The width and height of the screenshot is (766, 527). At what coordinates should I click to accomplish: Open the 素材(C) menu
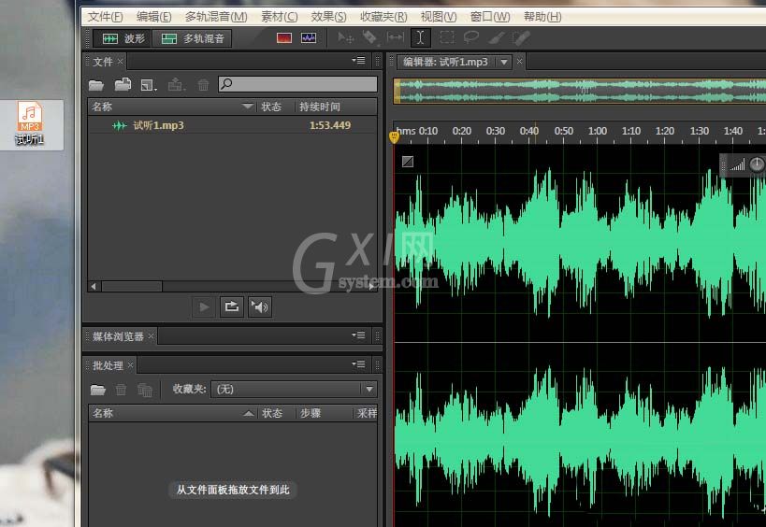coord(279,17)
